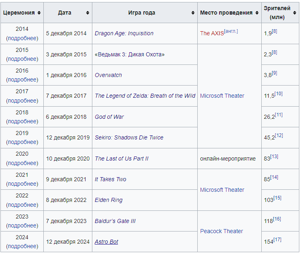Open подробнее link for 2021 ceremony
303x253 pixels.
click(22, 184)
